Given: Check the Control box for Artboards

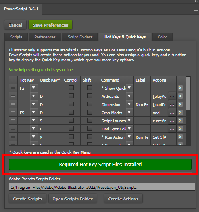Looking at the screenshot, I should pos(71,96).
